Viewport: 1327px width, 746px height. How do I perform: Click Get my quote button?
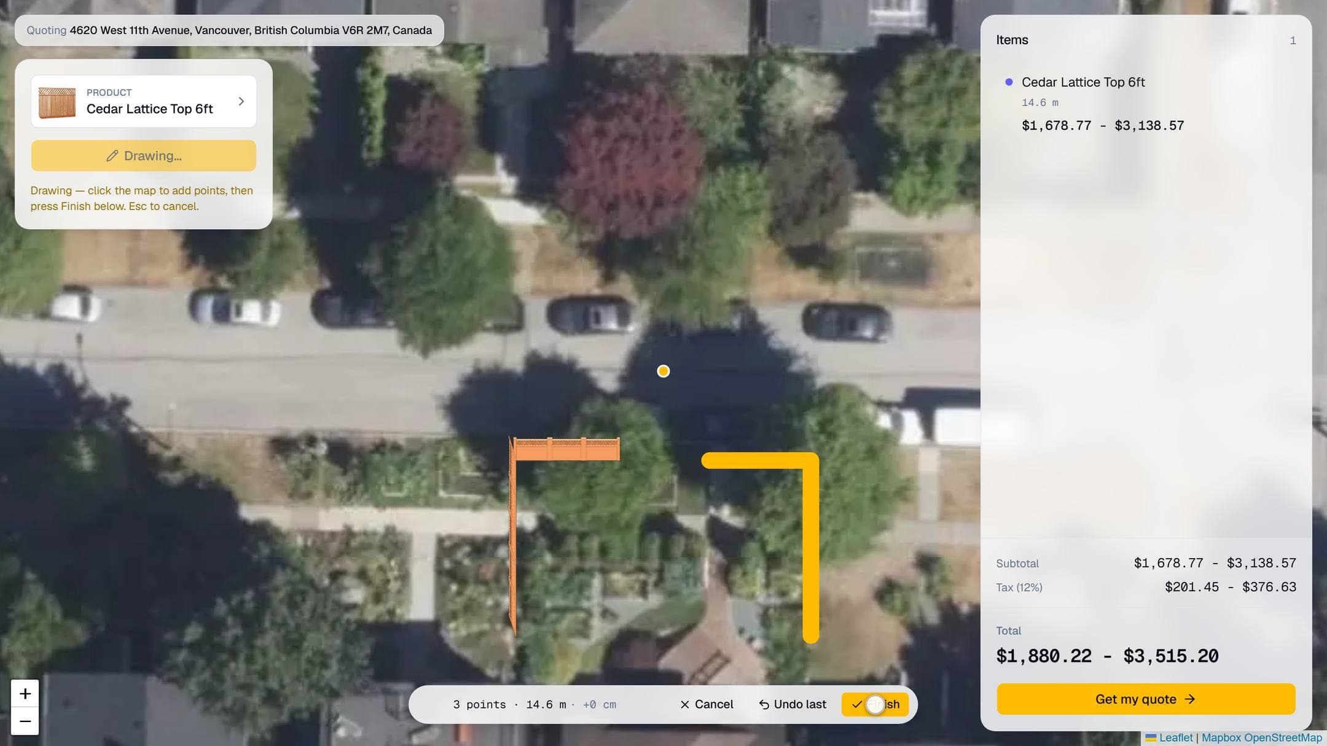[x=1146, y=699]
